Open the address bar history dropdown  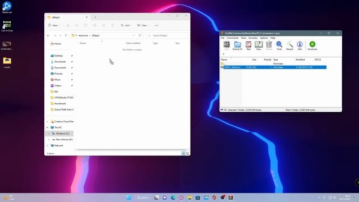(134, 35)
